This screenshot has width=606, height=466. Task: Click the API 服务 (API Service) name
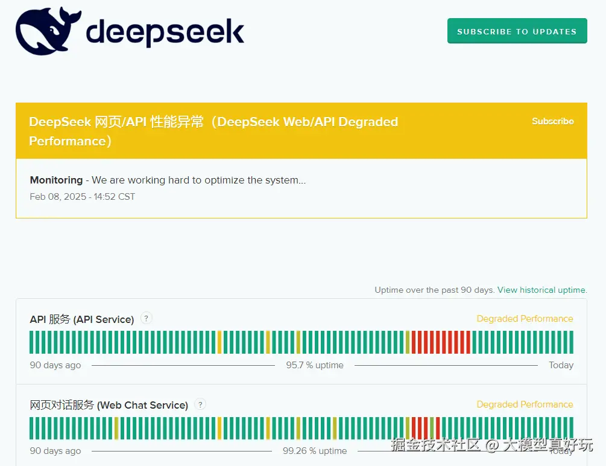82,319
